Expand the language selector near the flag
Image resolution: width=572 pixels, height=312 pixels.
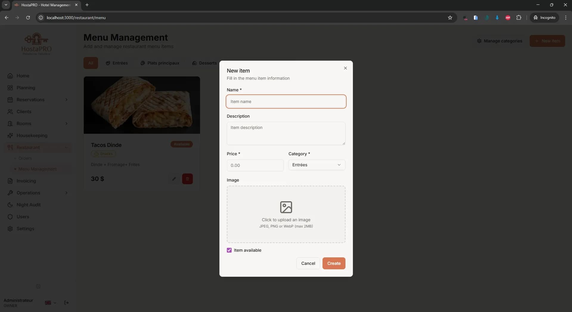point(50,303)
